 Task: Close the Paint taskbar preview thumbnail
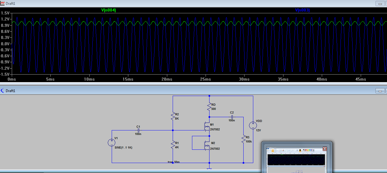point(325,149)
